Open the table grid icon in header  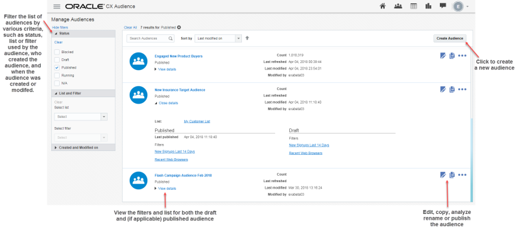pos(413,6)
